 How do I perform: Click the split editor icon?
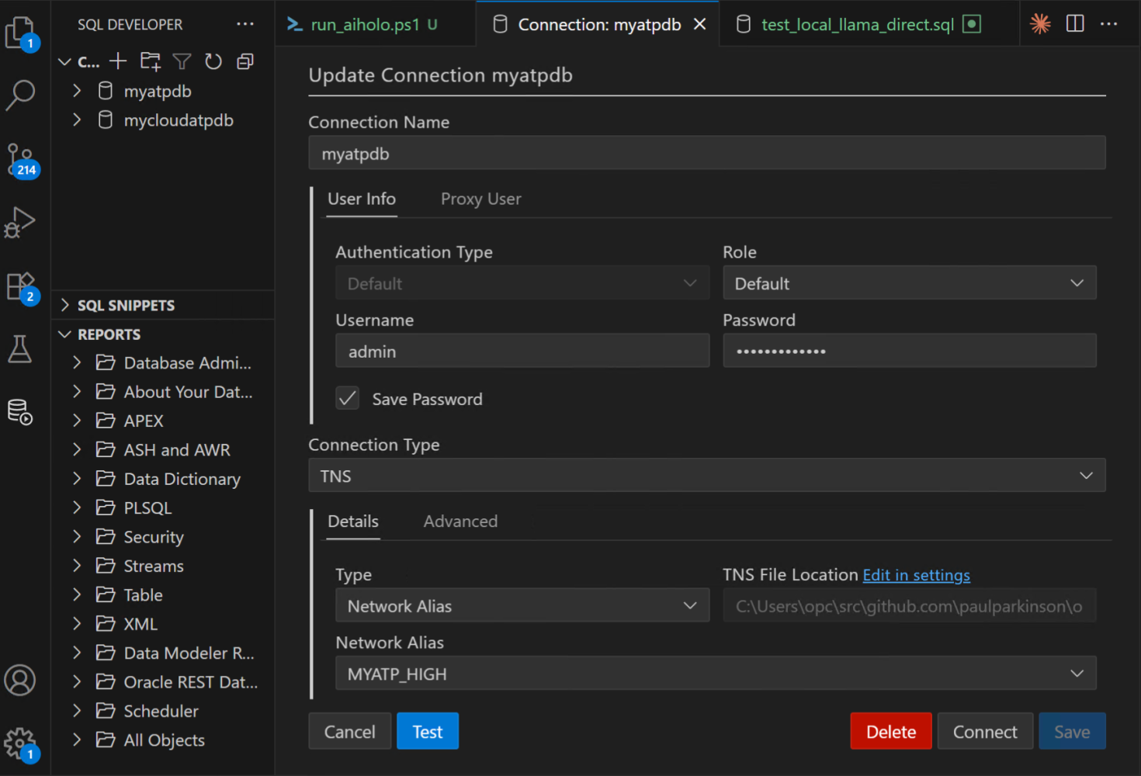point(1074,23)
